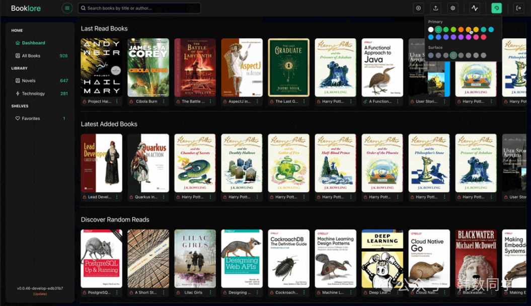Open the Cloud Native Go book cover
531x306 pixels.
point(429,259)
